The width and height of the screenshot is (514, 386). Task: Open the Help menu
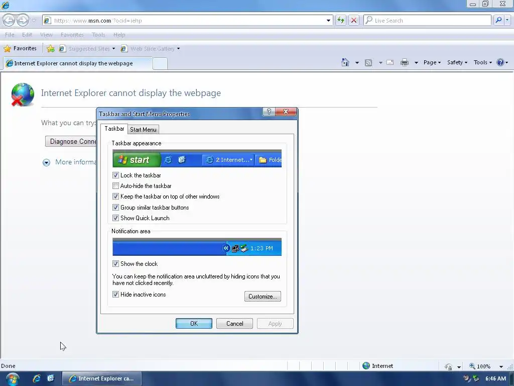pos(119,35)
